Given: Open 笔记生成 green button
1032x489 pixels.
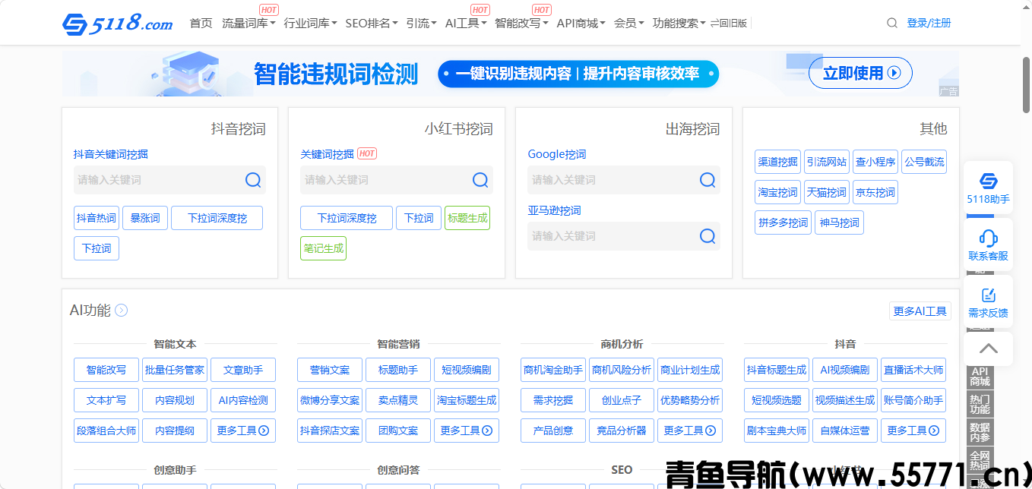Looking at the screenshot, I should 323,248.
